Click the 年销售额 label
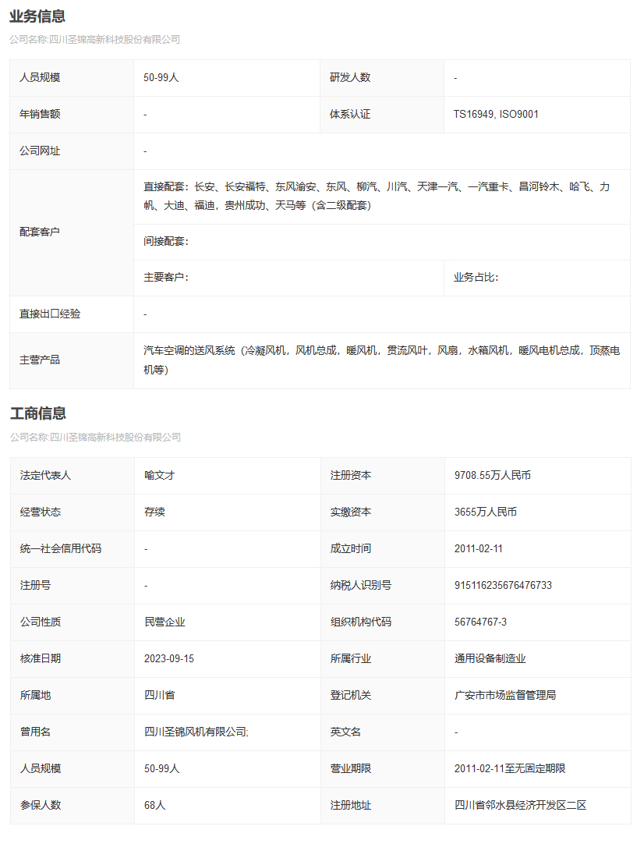 coord(40,115)
